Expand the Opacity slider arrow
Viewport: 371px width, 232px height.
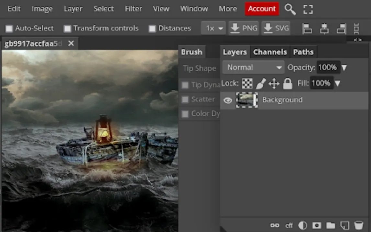(x=344, y=68)
